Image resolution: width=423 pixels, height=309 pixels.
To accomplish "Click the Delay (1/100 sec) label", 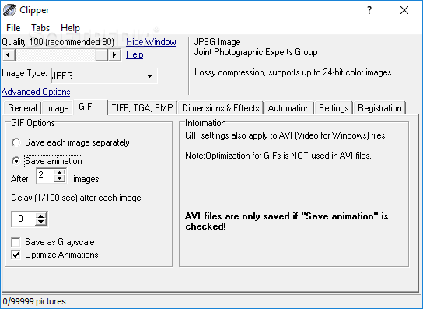I will coord(77,198).
